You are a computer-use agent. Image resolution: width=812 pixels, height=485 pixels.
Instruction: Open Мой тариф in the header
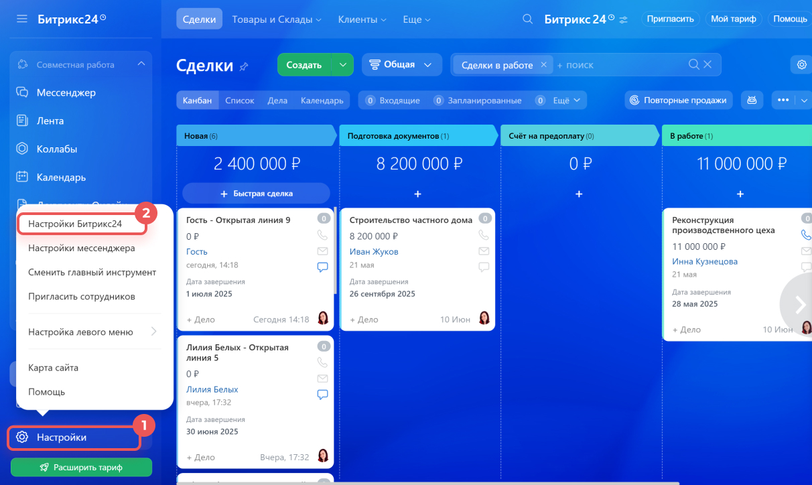(x=734, y=19)
